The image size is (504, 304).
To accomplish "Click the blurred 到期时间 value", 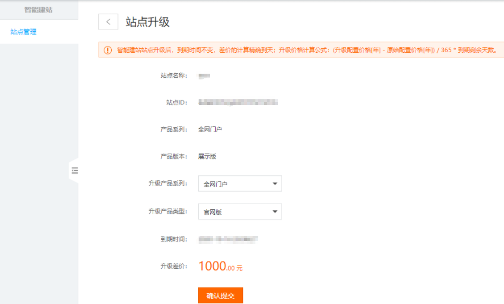I will [228, 239].
